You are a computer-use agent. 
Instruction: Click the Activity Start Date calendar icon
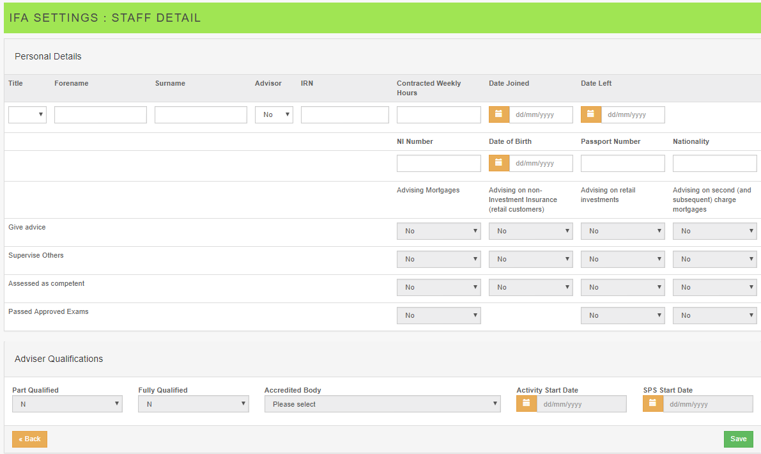pos(527,403)
